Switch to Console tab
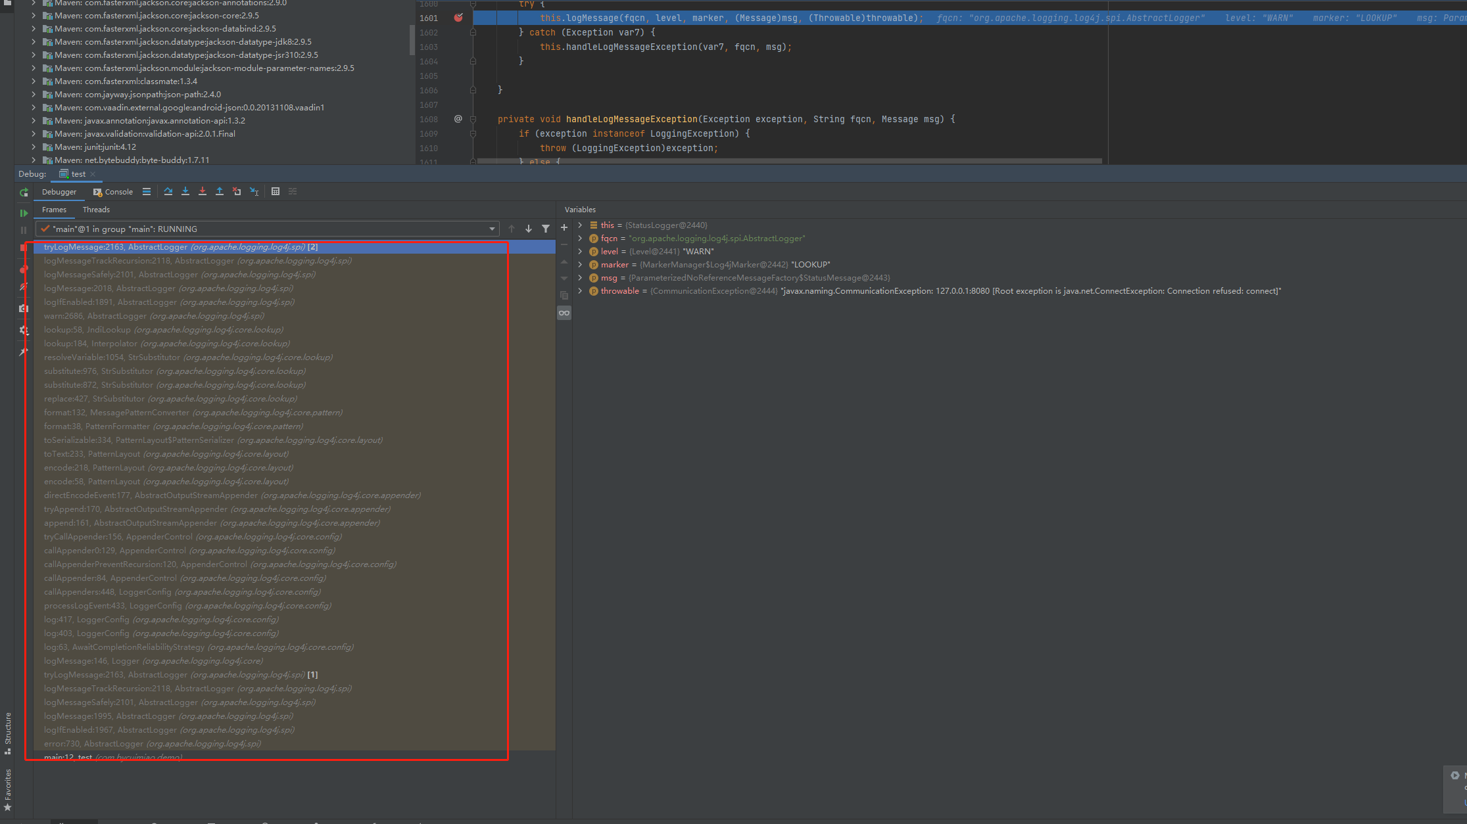This screenshot has height=824, width=1467. (x=113, y=192)
